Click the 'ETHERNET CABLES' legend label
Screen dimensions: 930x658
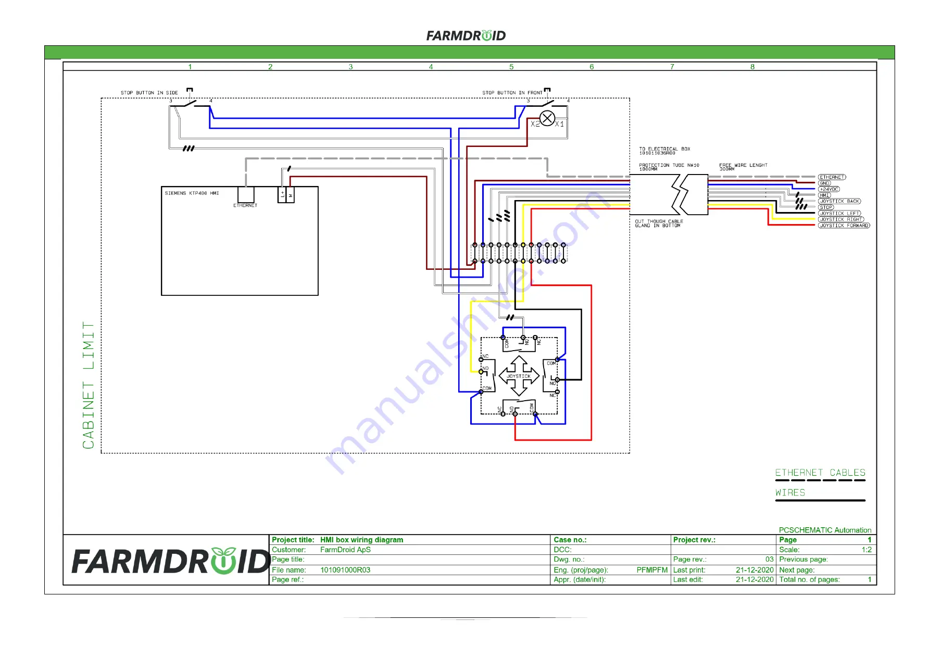point(820,473)
